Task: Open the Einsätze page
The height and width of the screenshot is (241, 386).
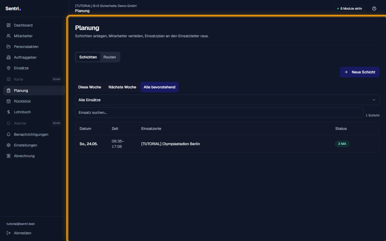Action: click(x=34, y=68)
